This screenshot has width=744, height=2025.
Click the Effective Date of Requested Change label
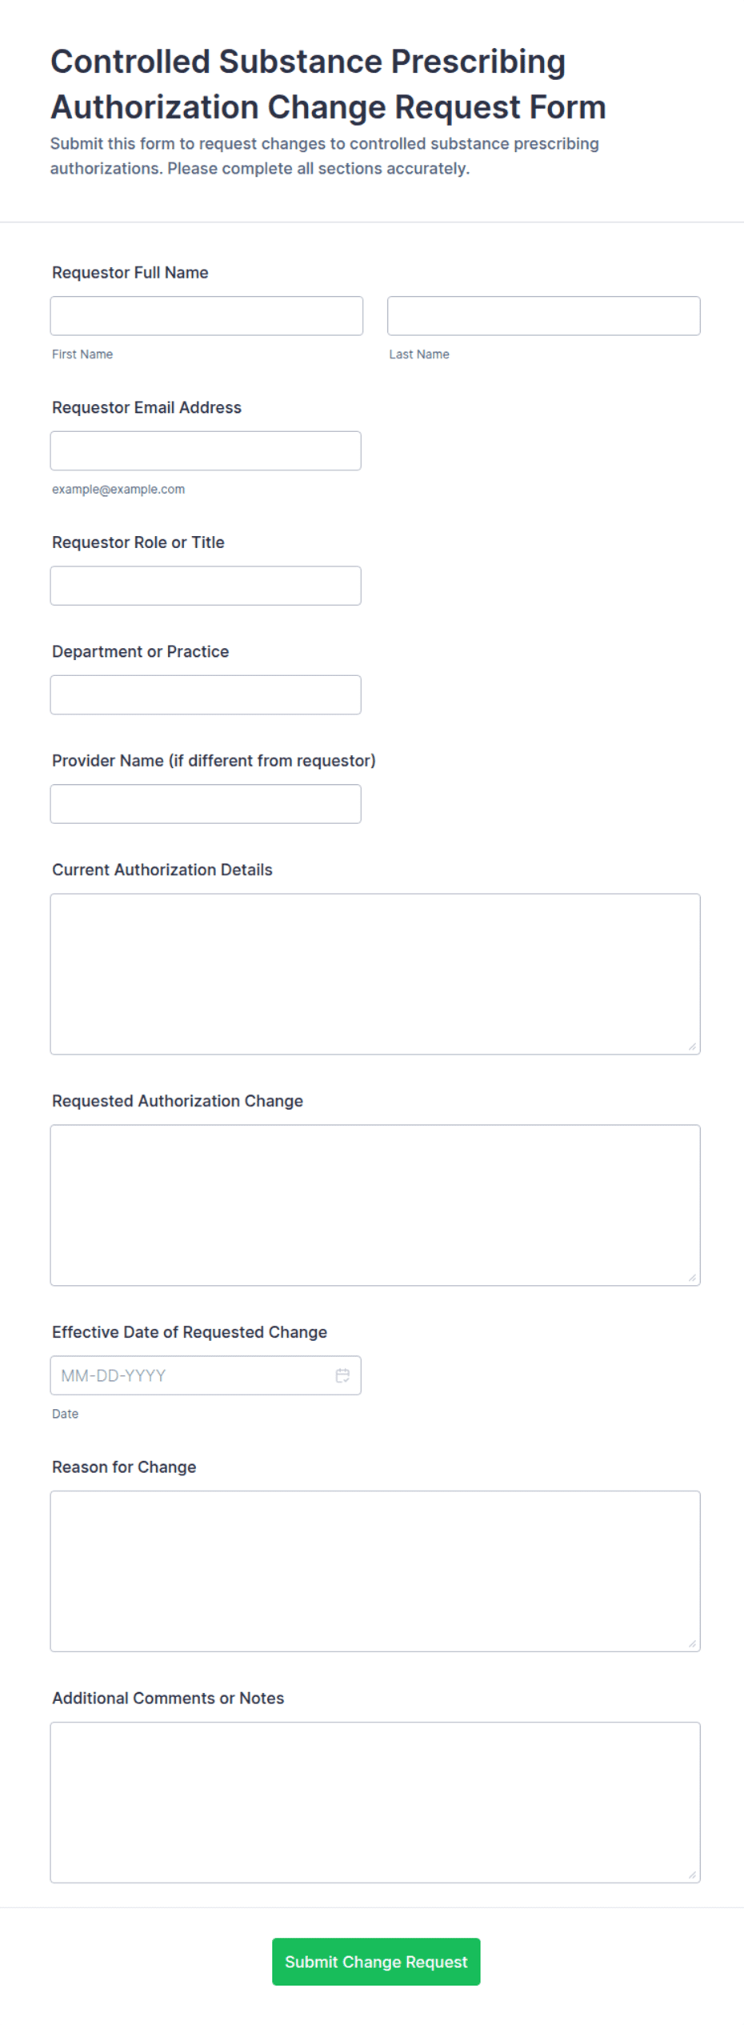coord(190,1332)
